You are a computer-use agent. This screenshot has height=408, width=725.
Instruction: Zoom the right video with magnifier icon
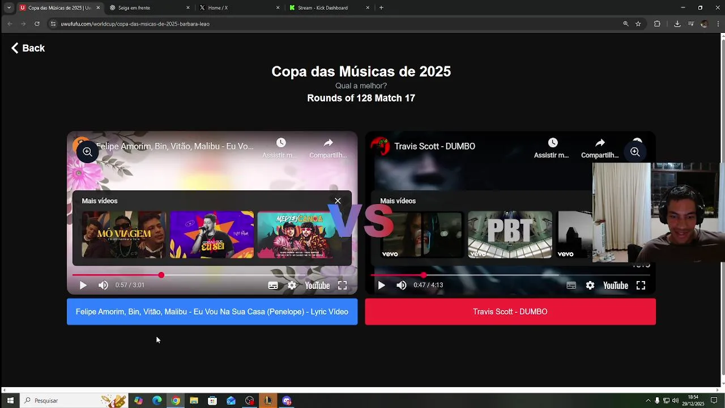pyautogui.click(x=635, y=152)
